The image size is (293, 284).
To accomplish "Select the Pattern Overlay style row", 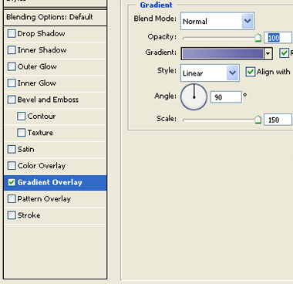I will point(56,199).
